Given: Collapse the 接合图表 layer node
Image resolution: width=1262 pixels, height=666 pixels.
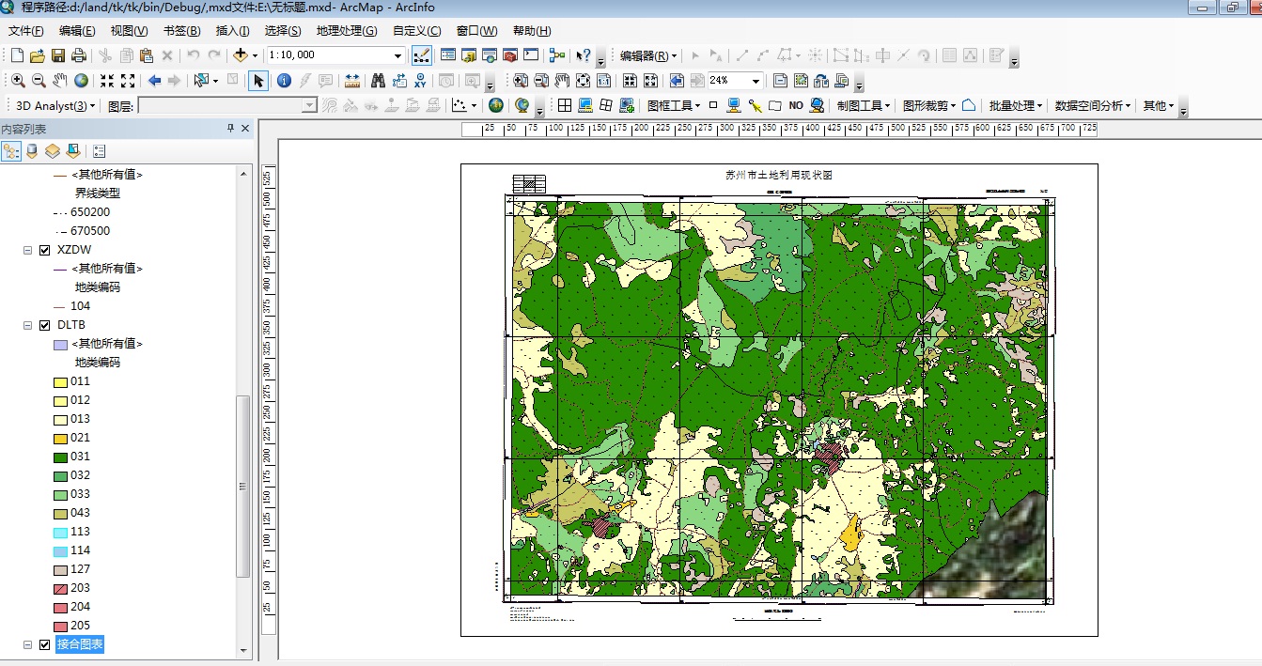Looking at the screenshot, I should click(x=27, y=644).
